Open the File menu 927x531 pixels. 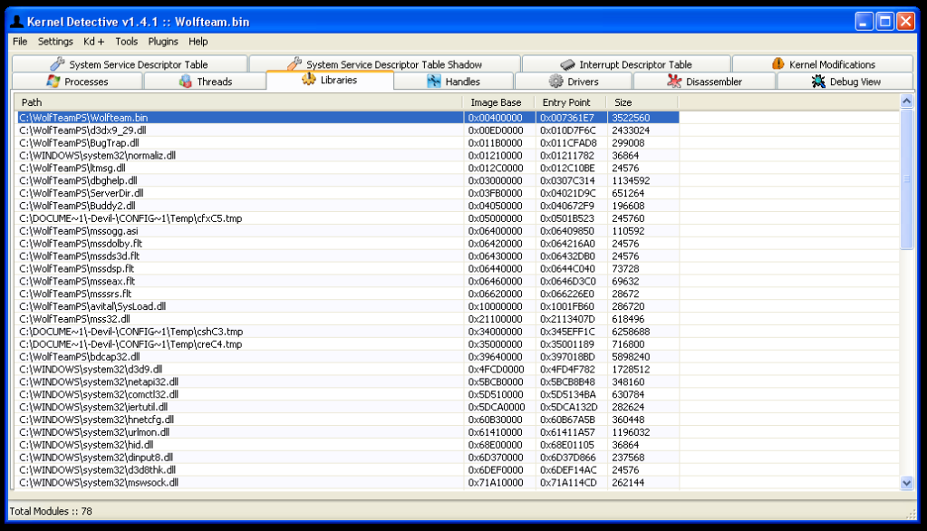point(20,42)
